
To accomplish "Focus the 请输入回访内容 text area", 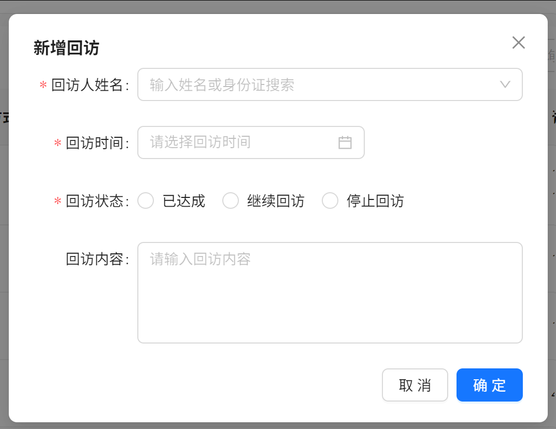I will 330,293.
